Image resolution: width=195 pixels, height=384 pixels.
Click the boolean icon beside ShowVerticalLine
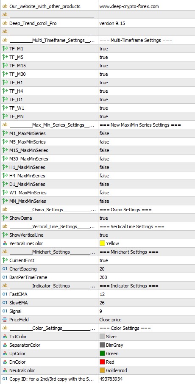5,235
